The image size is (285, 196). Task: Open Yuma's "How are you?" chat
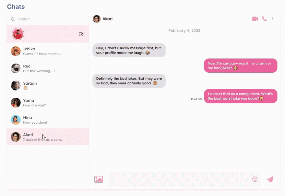(x=48, y=102)
